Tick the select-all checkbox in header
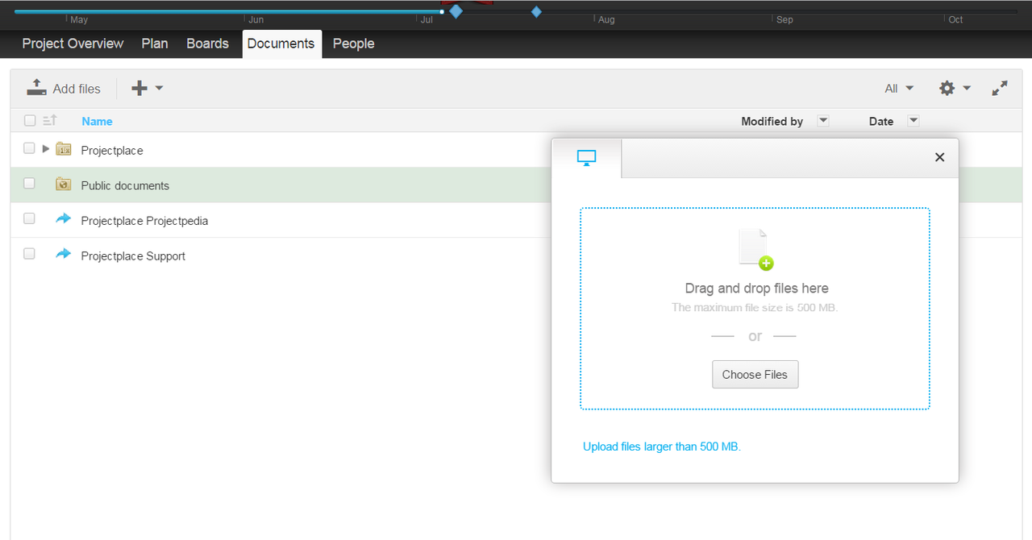Viewport: 1032px width, 540px height. coord(30,121)
